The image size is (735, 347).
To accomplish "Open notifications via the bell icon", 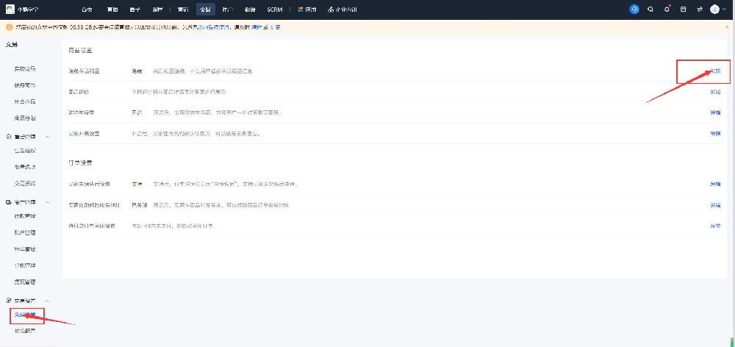I will click(x=667, y=10).
